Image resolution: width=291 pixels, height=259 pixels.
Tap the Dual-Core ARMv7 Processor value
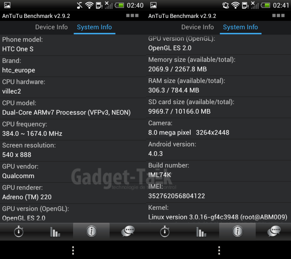pyautogui.click(x=66, y=113)
